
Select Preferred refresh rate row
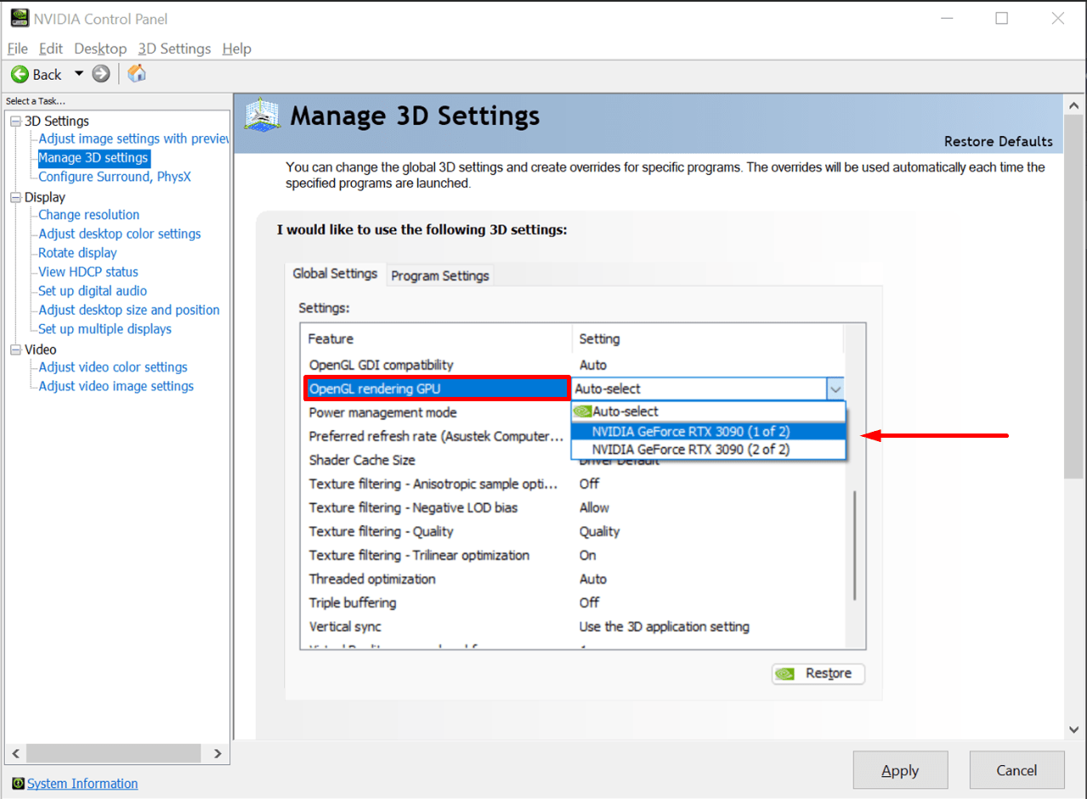tap(437, 436)
